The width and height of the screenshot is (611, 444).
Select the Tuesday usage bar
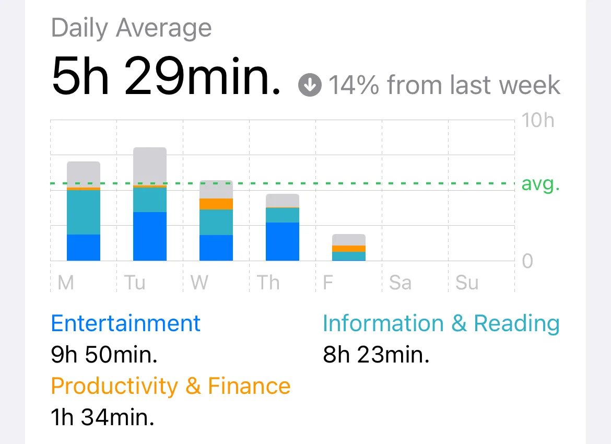point(150,204)
